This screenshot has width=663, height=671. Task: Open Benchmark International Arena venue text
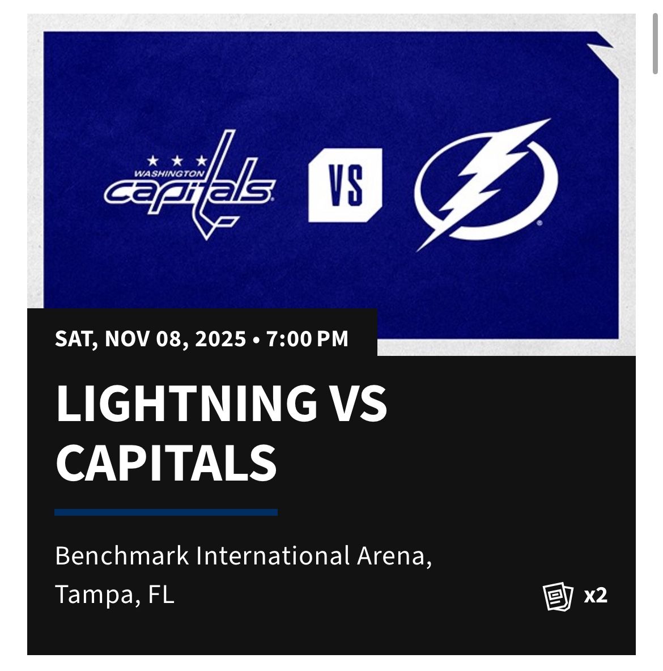(x=243, y=556)
